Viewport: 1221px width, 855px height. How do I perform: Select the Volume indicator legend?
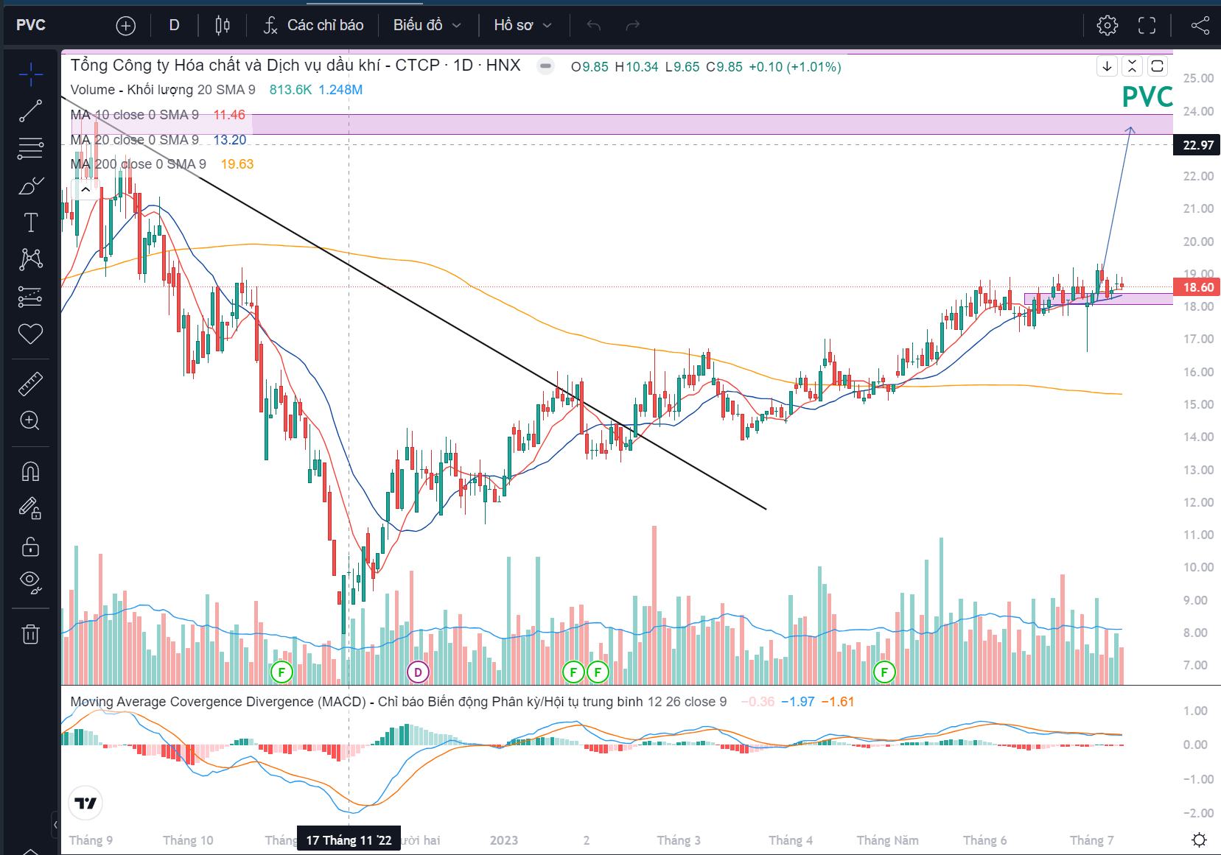[x=163, y=90]
